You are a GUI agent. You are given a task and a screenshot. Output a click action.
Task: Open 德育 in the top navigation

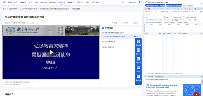16,2
